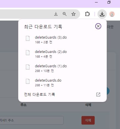This screenshot has width=120, height=129.
Task: Click file icon of deleteGuards.do
Action: (x=28, y=81)
